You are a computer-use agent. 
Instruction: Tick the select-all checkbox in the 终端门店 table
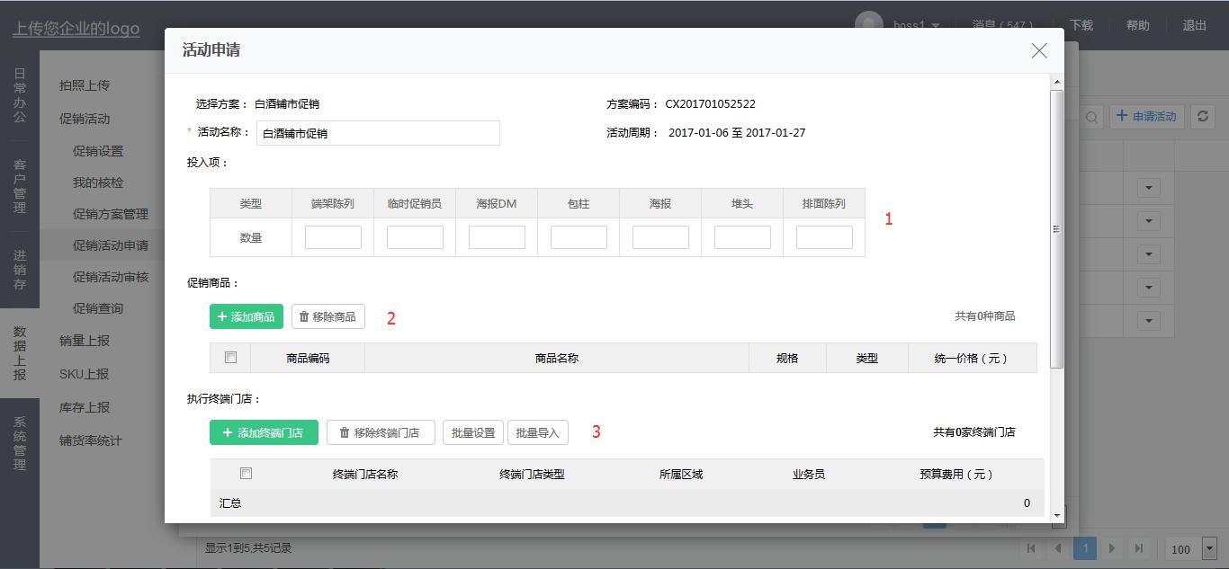[246, 474]
